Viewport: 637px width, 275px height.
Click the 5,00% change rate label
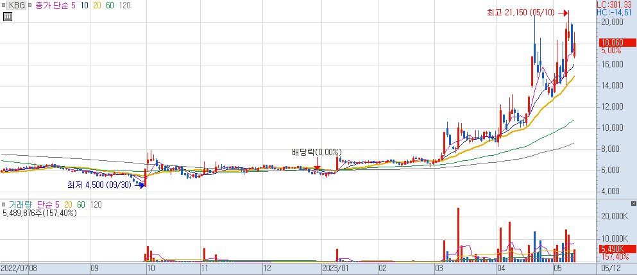click(612, 51)
